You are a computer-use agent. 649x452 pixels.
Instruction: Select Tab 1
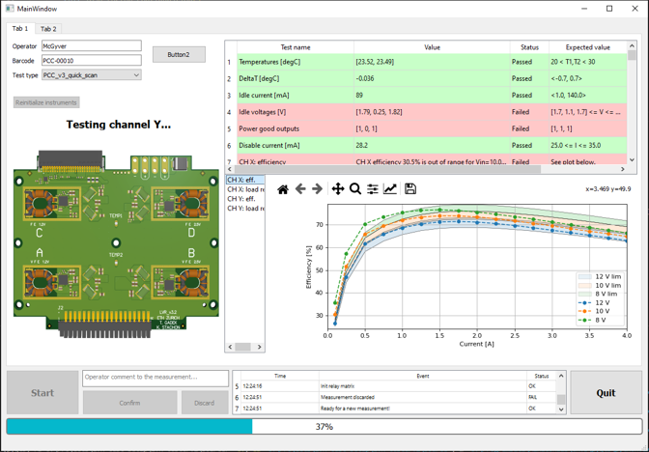click(x=19, y=29)
